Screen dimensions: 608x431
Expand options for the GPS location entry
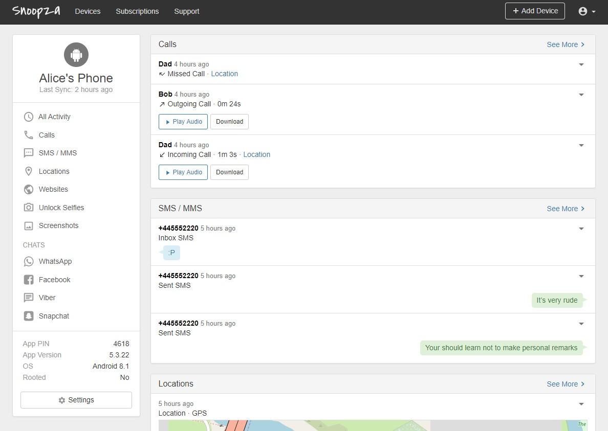click(581, 404)
